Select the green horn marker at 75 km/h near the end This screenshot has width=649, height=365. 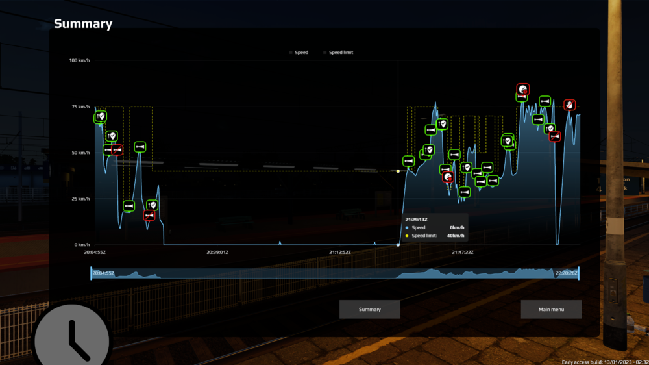pos(545,101)
